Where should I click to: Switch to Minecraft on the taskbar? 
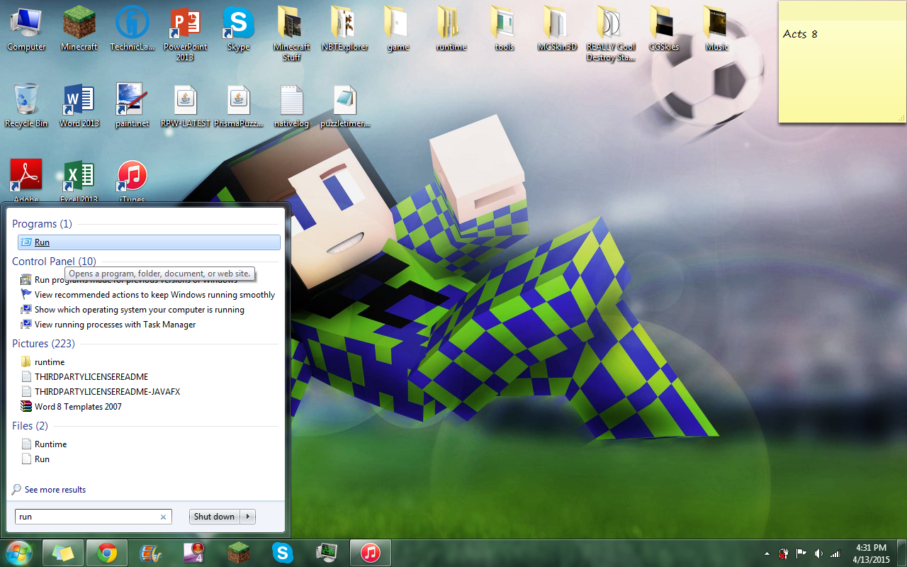[238, 553]
